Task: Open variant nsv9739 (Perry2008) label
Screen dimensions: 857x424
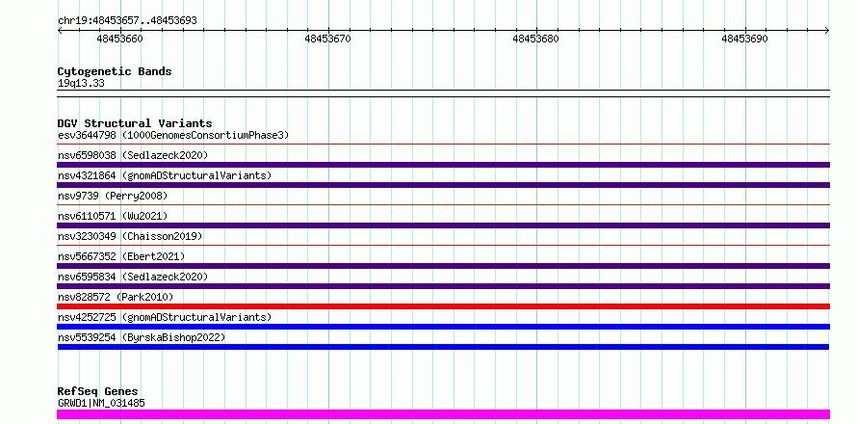Action: click(x=113, y=196)
